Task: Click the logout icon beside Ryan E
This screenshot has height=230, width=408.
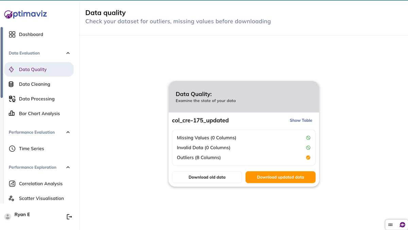Action: 69,217
